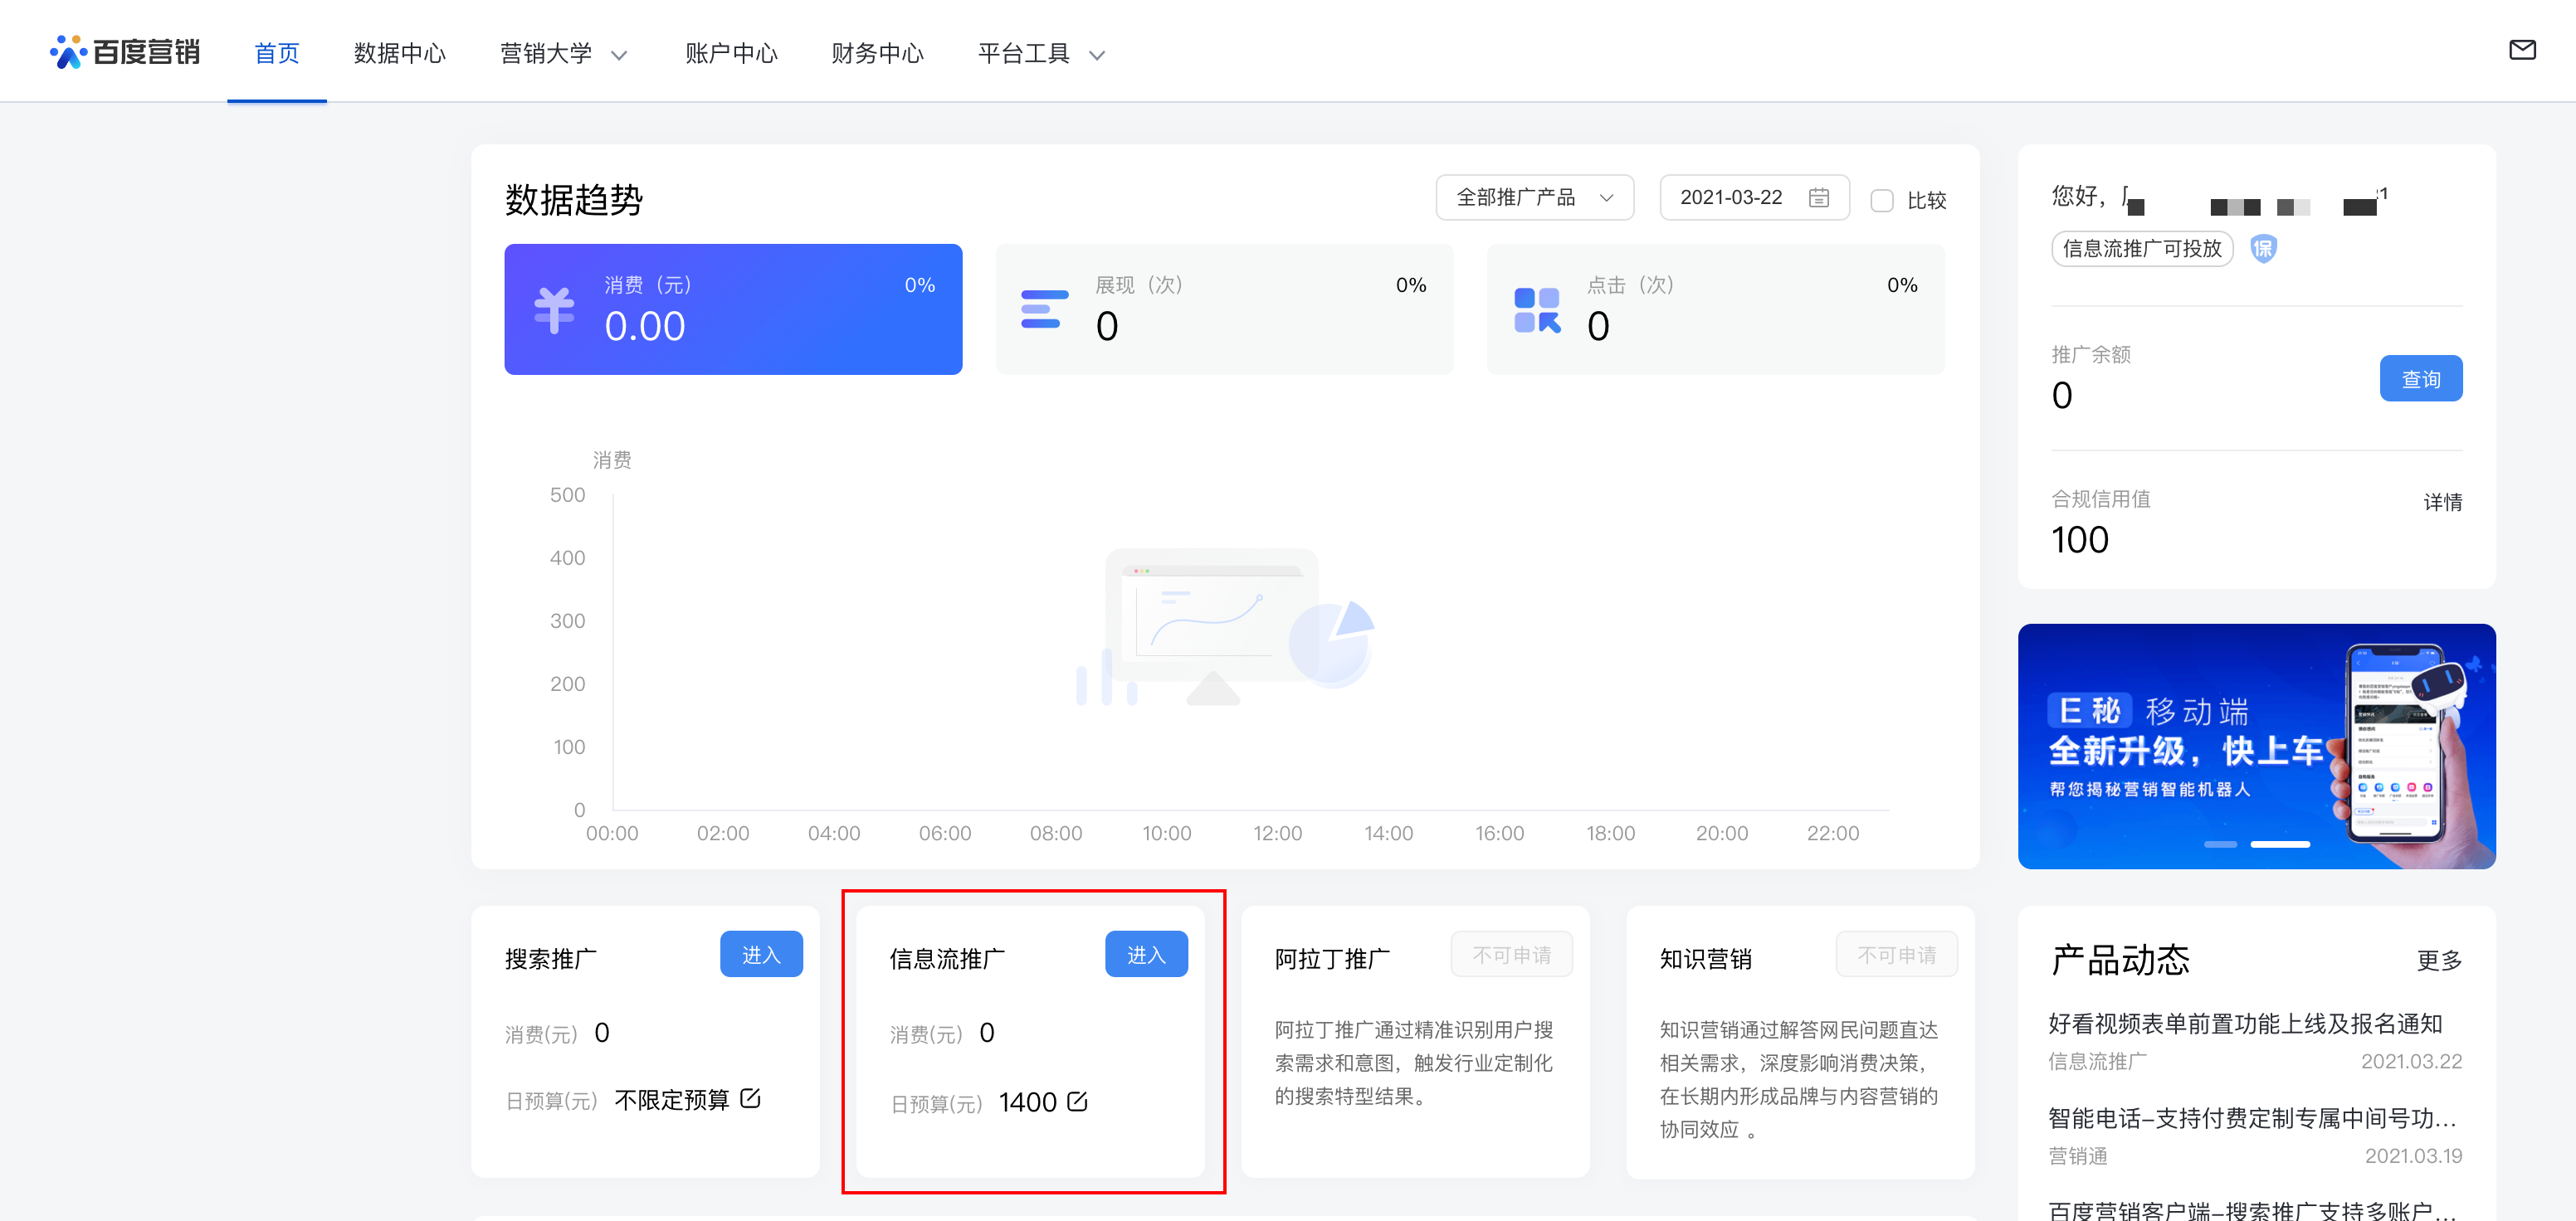
Task: Click the 阿拉丁推广 card title
Action: [x=1332, y=958]
